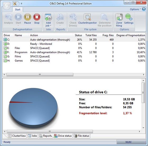The image size is (148, 146).
Task: Pause the running defragmentation
Action: (27, 19)
